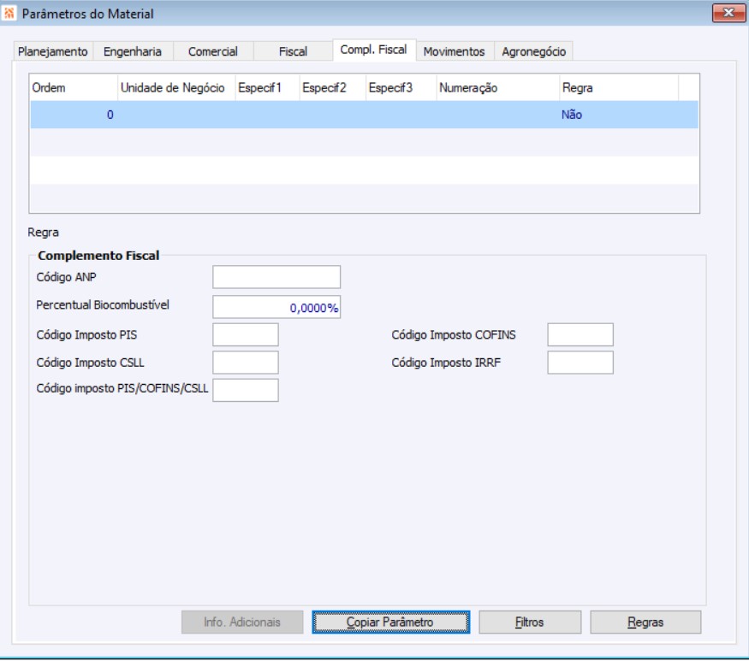Viewport: 749px width, 661px height.
Task: Click the Código Imposto COFINS label
Action: click(454, 334)
